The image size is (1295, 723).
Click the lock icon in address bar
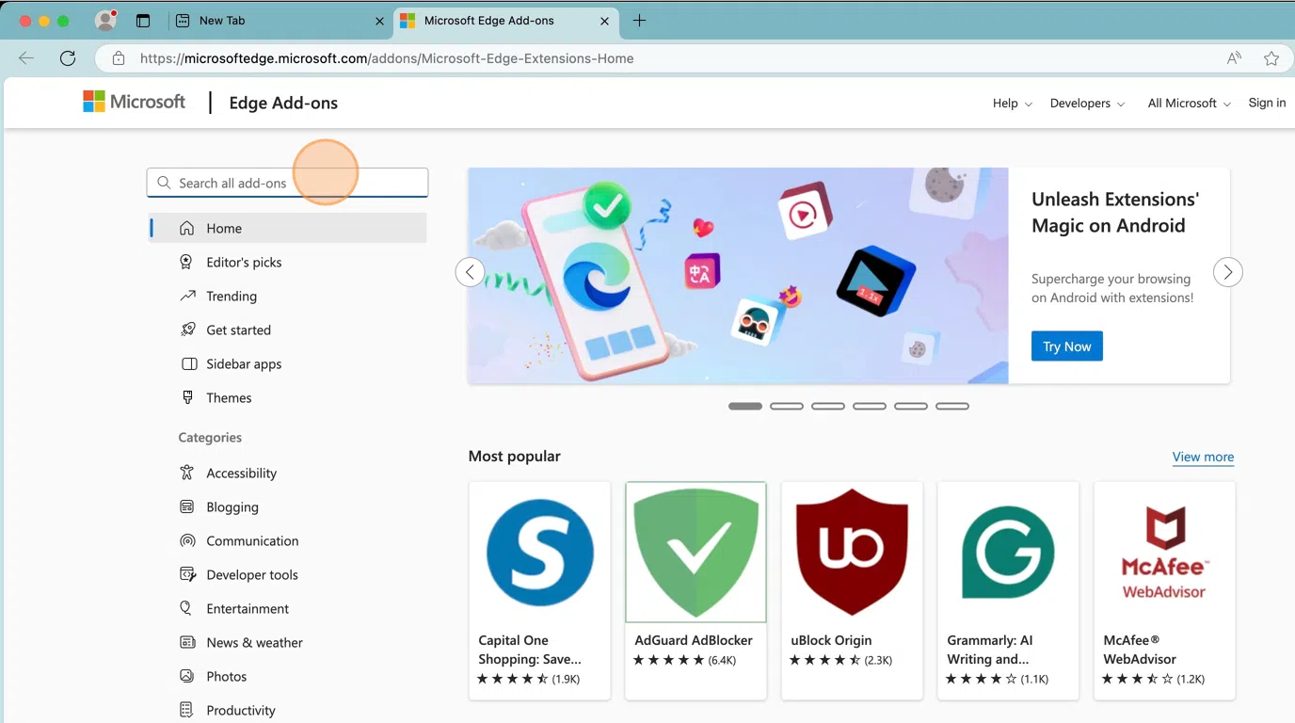(x=119, y=58)
